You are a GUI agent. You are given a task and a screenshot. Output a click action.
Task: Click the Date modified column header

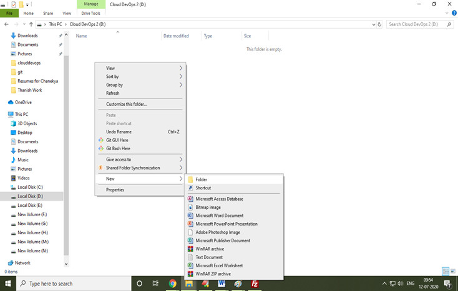[176, 36]
